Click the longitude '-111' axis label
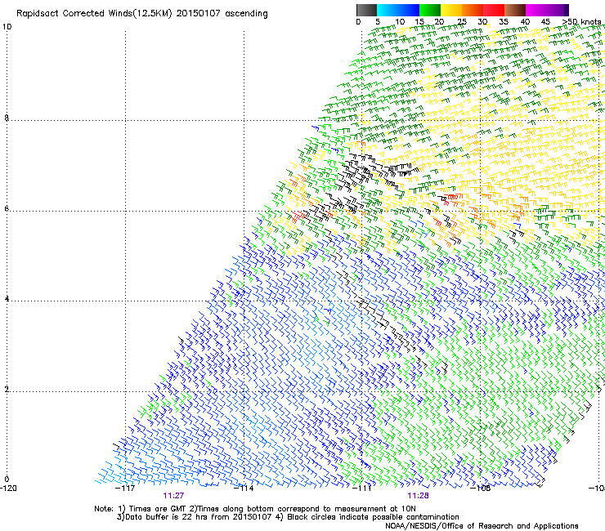605x531 pixels. pyautogui.click(x=362, y=489)
